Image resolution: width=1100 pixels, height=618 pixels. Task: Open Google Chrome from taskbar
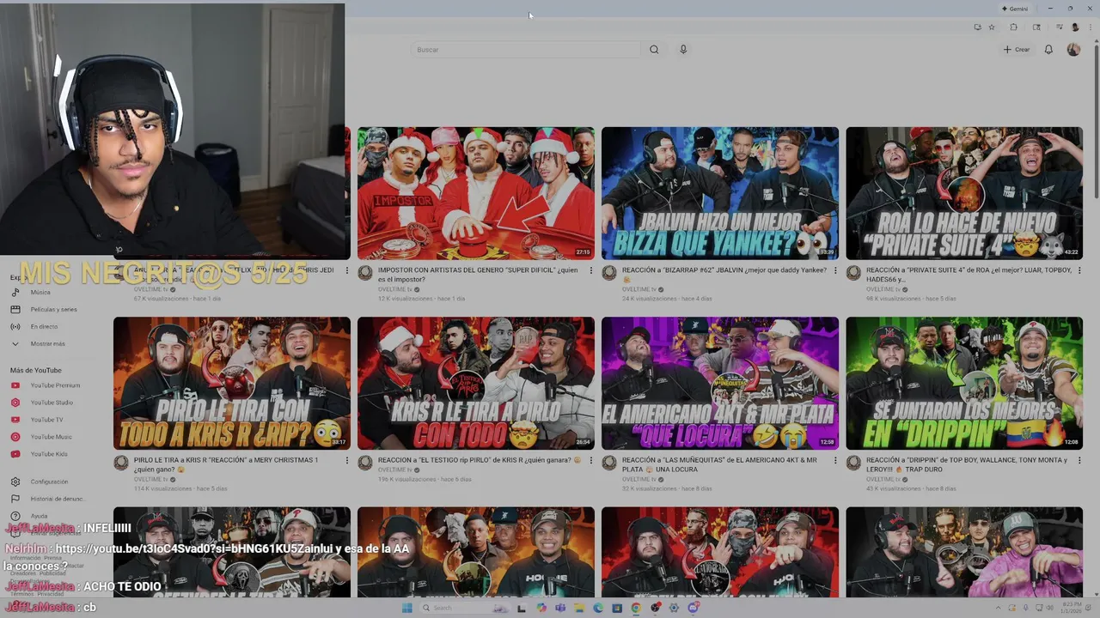click(636, 608)
